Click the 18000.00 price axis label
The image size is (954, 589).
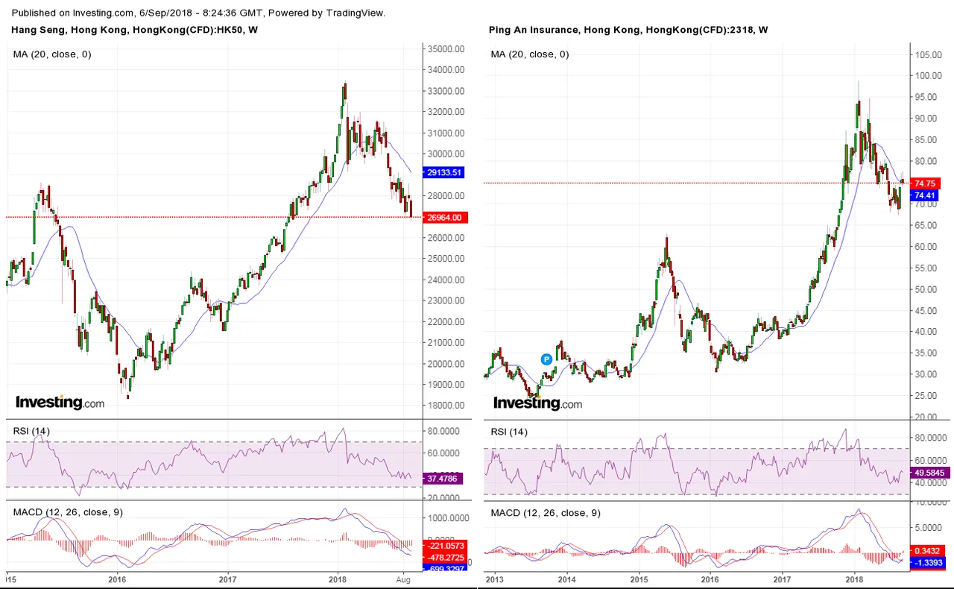point(446,406)
